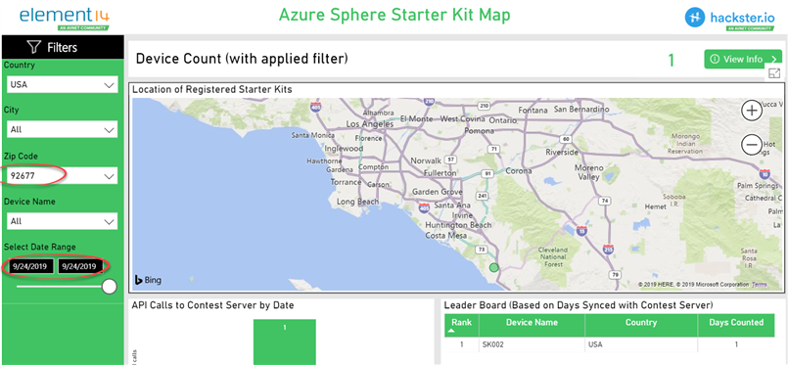Screen dimensions: 788x365
Task: Click Long Beach label on map
Action: coord(358,202)
